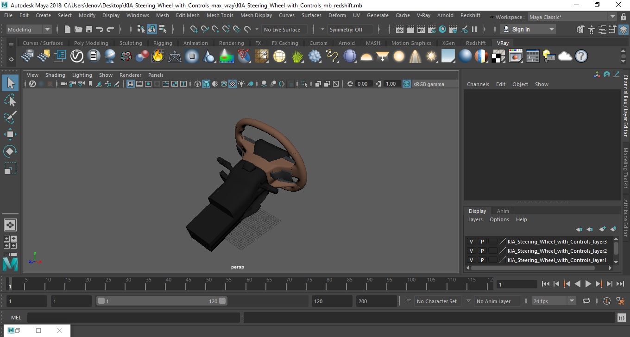Image resolution: width=630 pixels, height=337 pixels.
Task: Play animation forwards
Action: (x=588, y=284)
